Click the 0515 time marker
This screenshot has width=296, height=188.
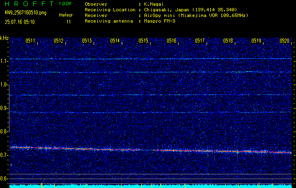point(143,41)
